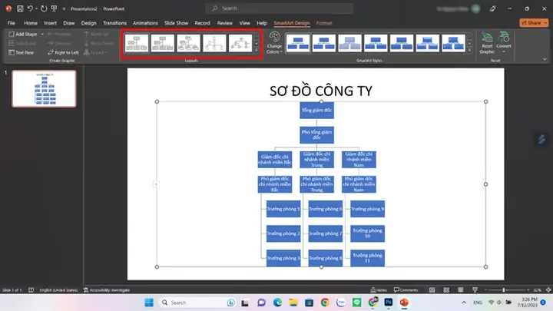553x311 pixels.
Task: Open the Change Colors palette
Action: pyautogui.click(x=274, y=43)
